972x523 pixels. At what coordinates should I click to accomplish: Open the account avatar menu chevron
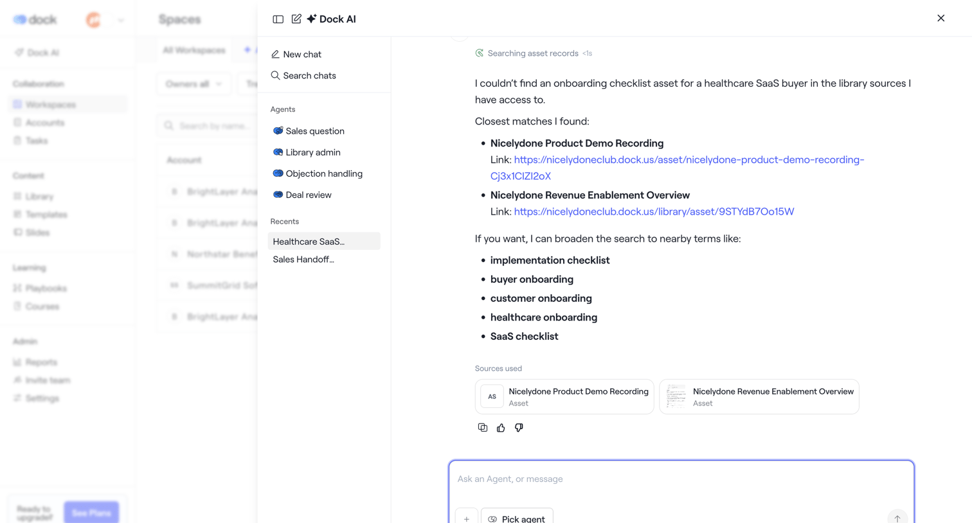(x=121, y=21)
